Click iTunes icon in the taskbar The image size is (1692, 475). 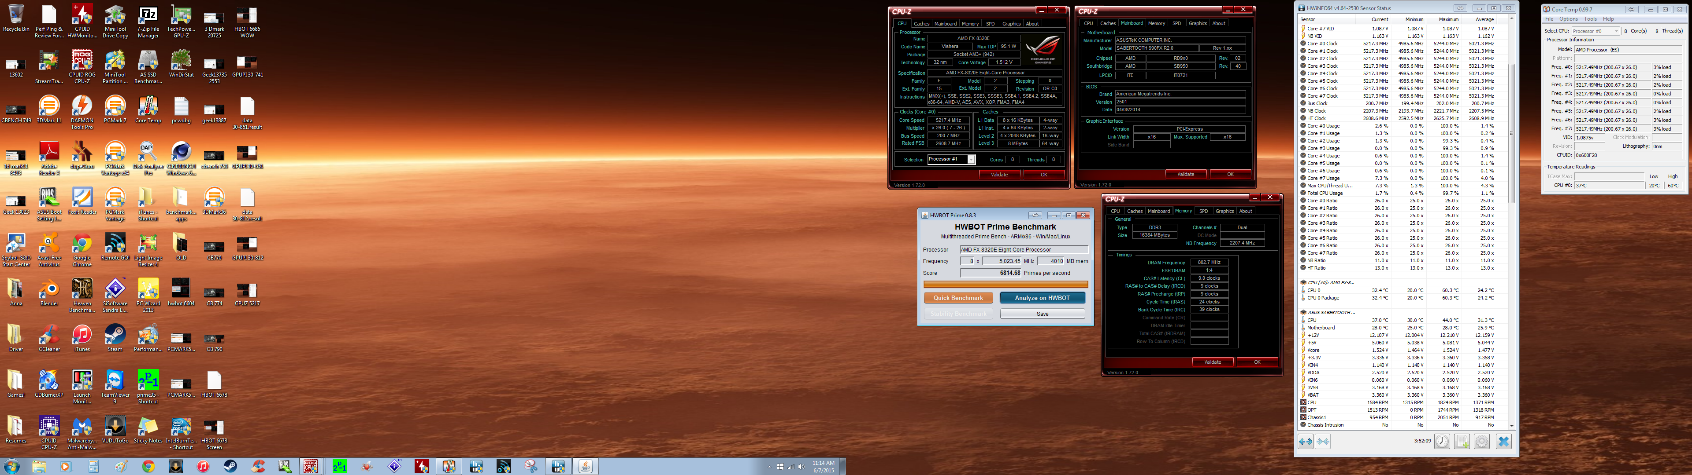pos(203,467)
